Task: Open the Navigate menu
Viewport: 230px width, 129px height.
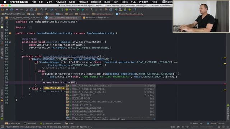Action: [61, 2]
